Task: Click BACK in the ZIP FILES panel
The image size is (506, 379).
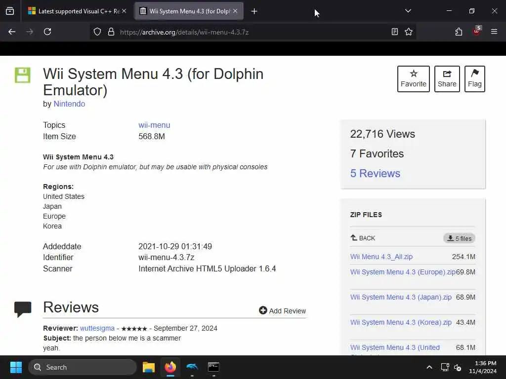Action: [x=363, y=238]
